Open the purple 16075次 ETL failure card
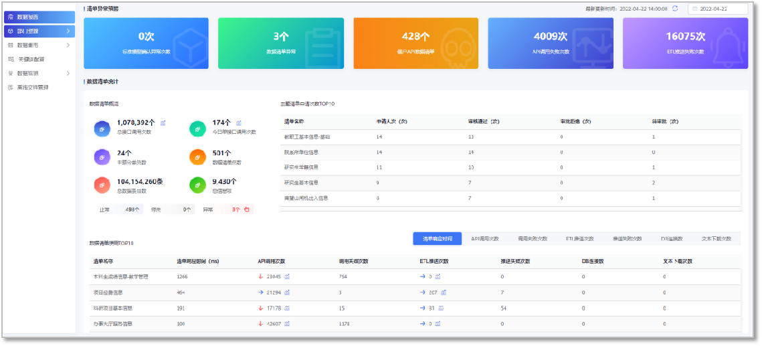Image resolution: width=762 pixels, height=346 pixels. pyautogui.click(x=685, y=44)
